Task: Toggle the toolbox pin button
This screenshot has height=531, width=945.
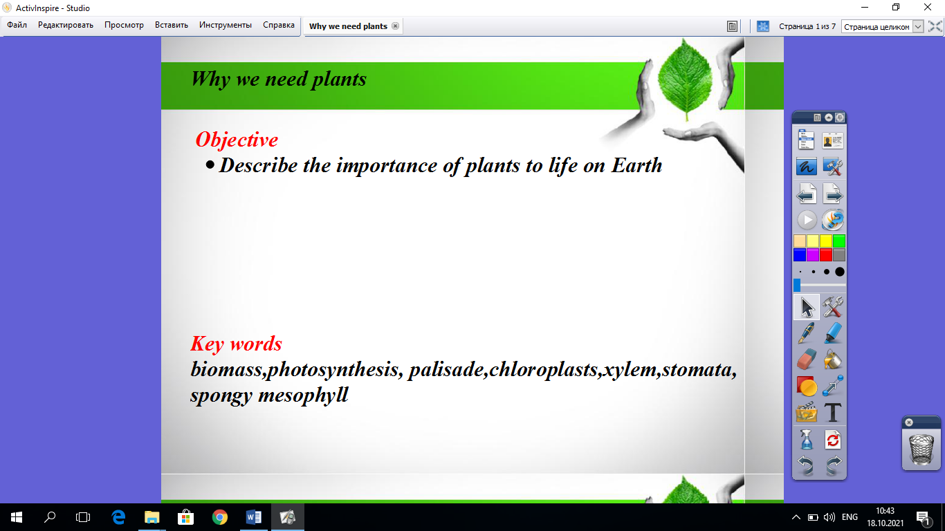Action: 839,118
